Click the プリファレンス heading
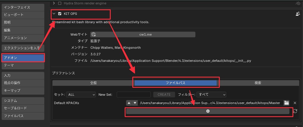Viewport: 303px width, 127px height. click(x=63, y=73)
